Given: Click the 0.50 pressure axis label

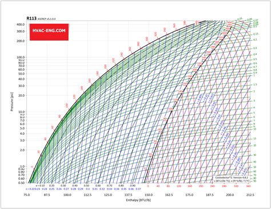Looking at the screenshot, I should 22,183.
